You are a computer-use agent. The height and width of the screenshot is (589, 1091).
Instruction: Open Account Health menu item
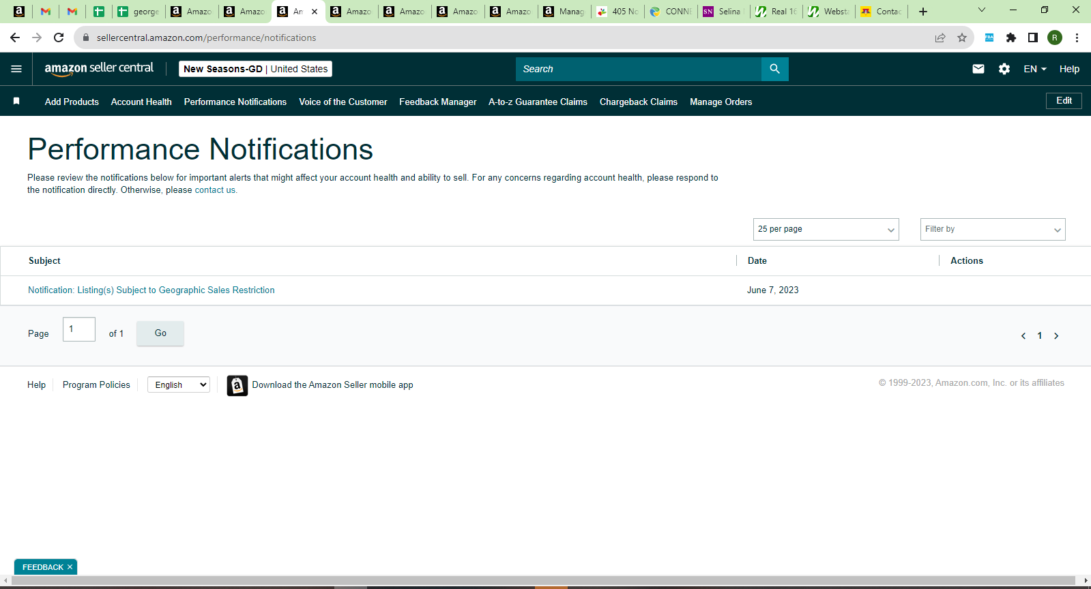141,102
